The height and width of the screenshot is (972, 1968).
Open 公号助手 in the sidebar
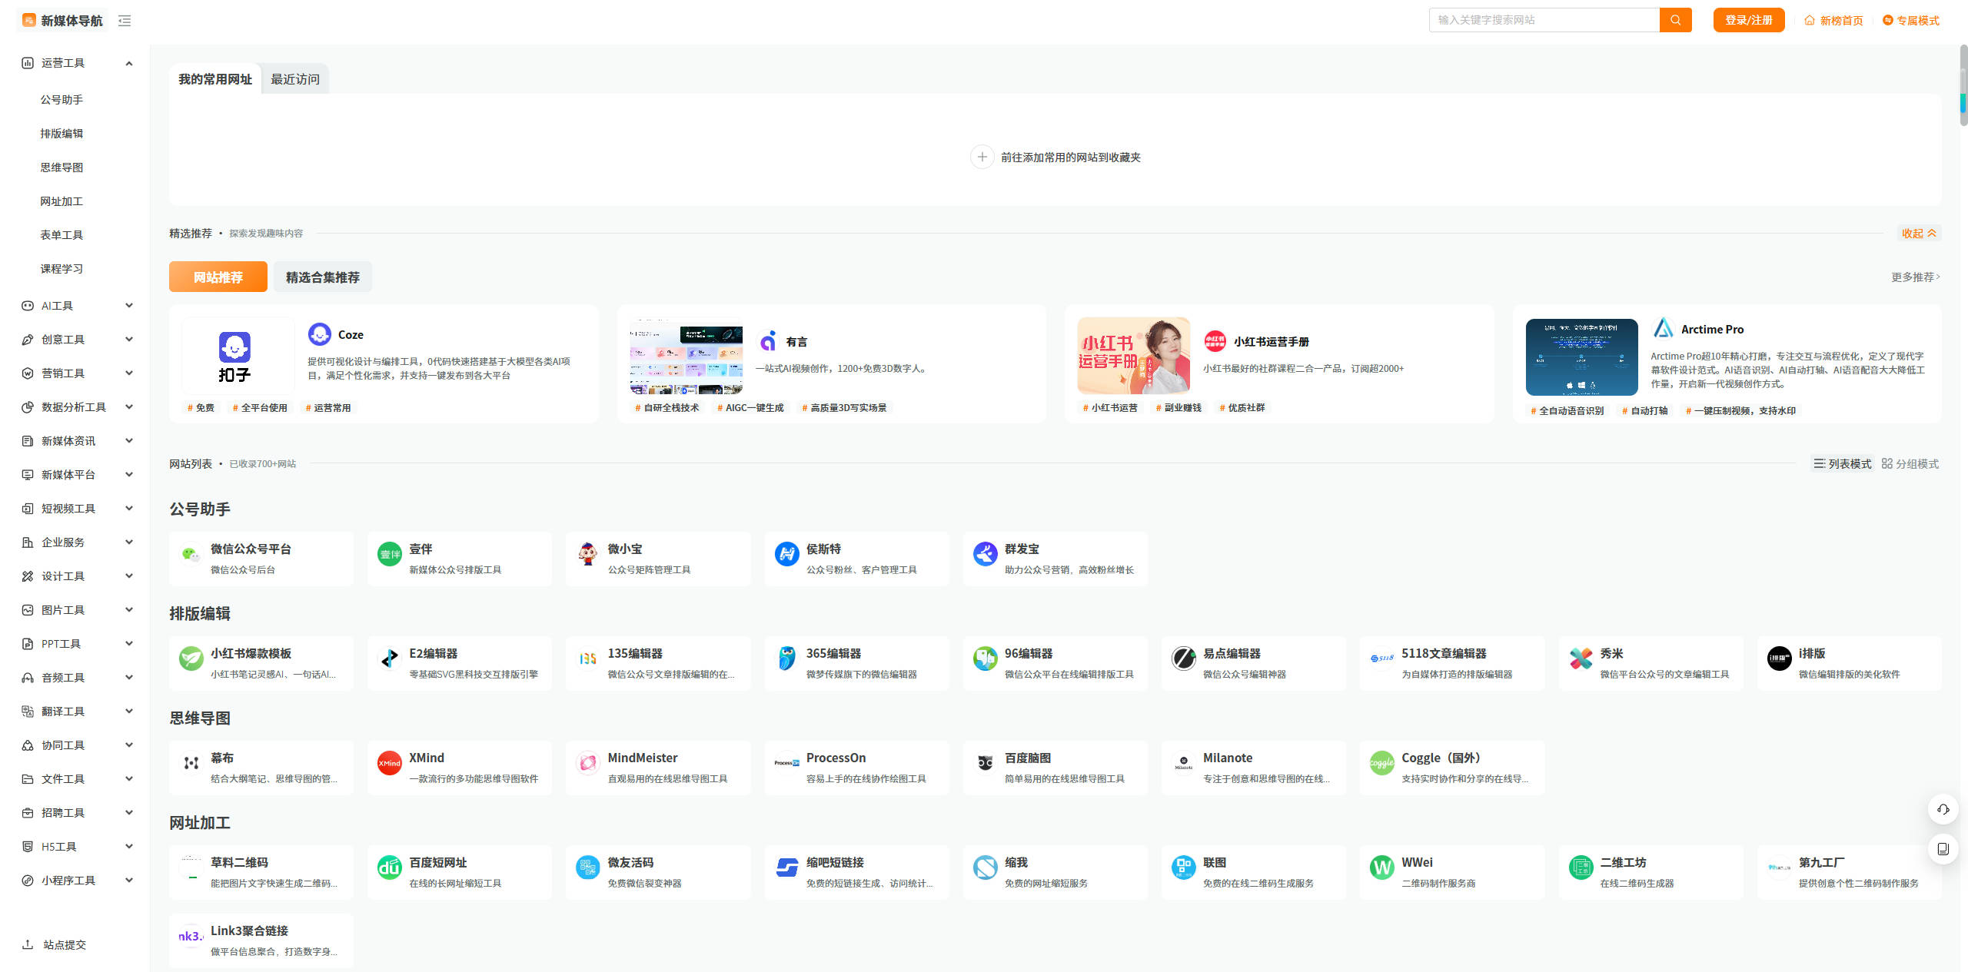61,100
